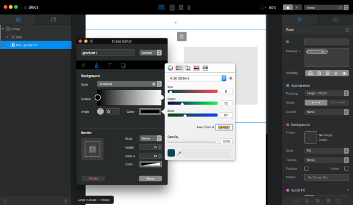Click the Hex Color input field
The width and height of the screenshot is (353, 205).
click(x=223, y=127)
